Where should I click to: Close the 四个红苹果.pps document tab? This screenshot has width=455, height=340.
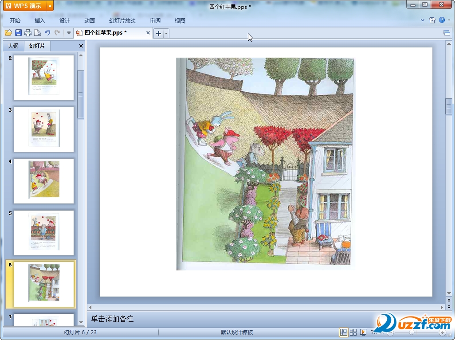tap(148, 33)
